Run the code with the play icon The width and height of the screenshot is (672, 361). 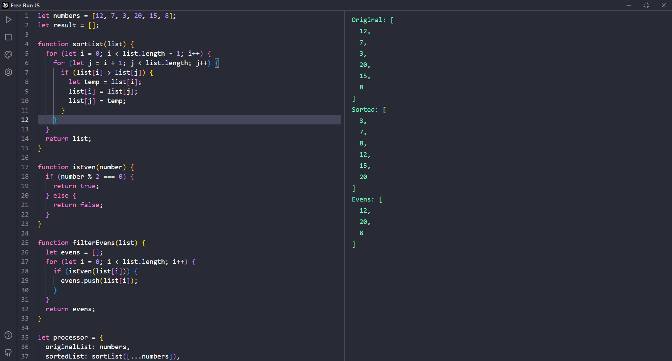[x=8, y=20]
